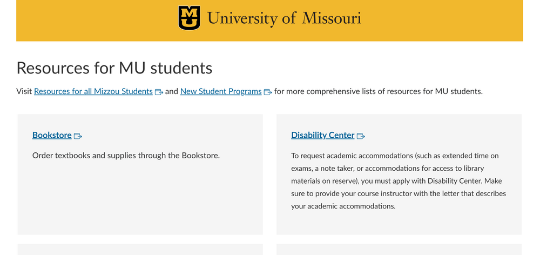Open the Bookstore link
Screen dimensions: 540x255
pos(52,135)
